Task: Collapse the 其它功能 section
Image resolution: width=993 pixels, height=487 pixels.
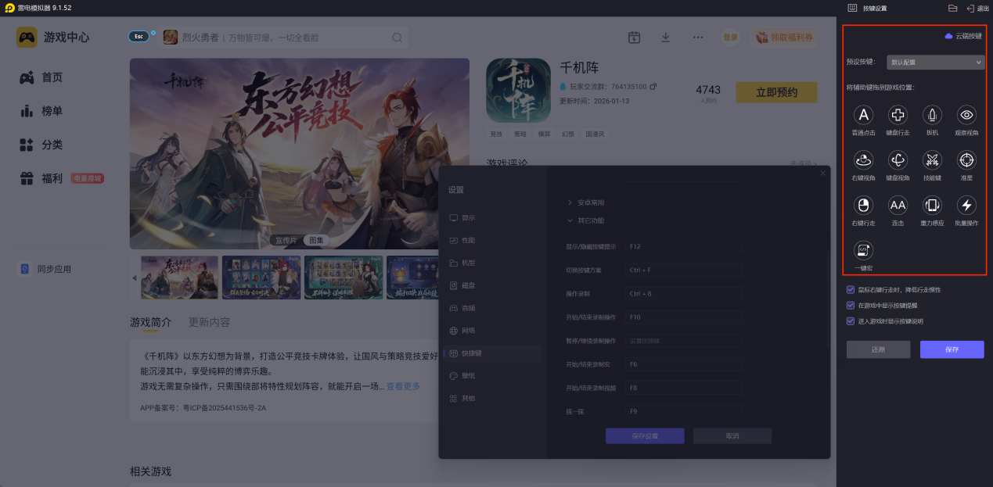Action: [586, 220]
